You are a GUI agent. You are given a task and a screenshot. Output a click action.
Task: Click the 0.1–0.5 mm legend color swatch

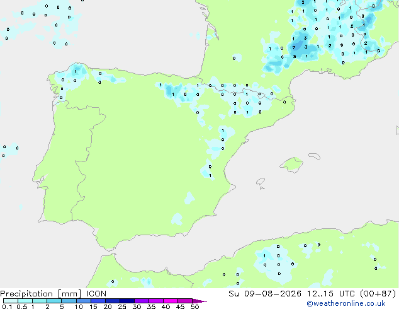click(11, 301)
